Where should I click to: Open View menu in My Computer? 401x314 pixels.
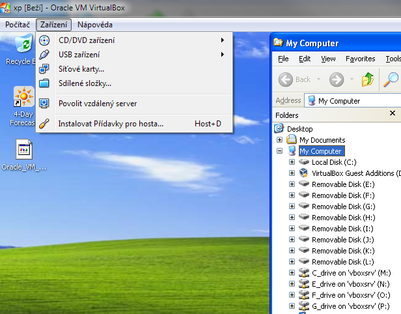click(x=328, y=59)
